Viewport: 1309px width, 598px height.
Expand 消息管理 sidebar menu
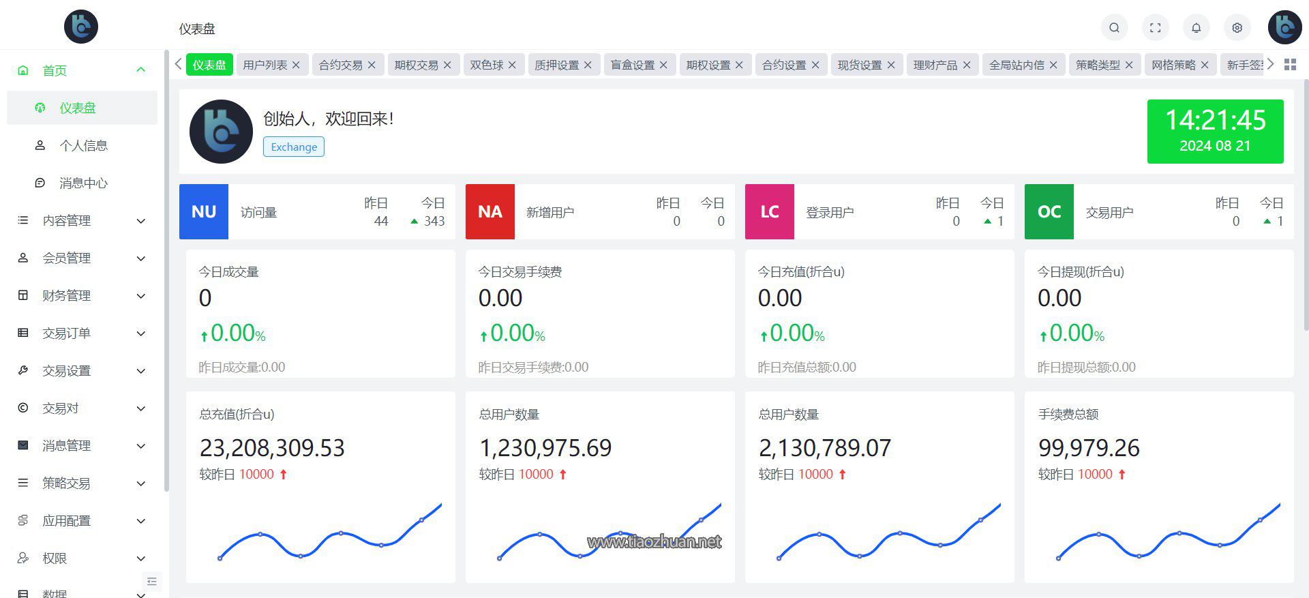coord(82,445)
